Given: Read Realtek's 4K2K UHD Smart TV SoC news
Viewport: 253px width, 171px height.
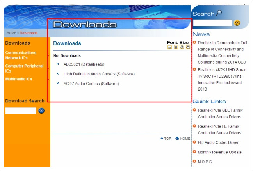Looking at the screenshot, I should click(222, 79).
